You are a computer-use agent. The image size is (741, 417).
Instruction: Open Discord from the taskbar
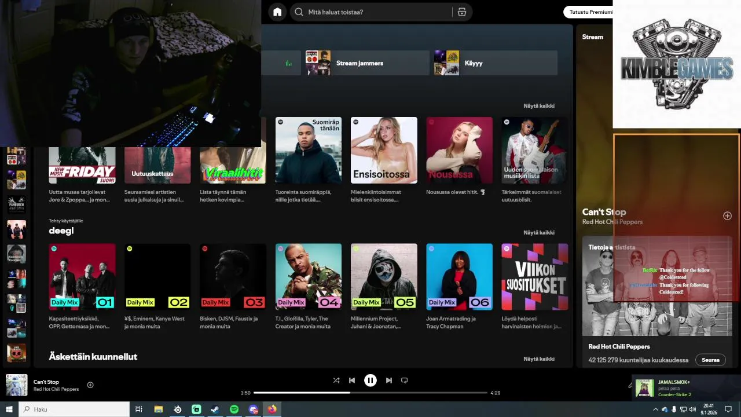[253, 409]
